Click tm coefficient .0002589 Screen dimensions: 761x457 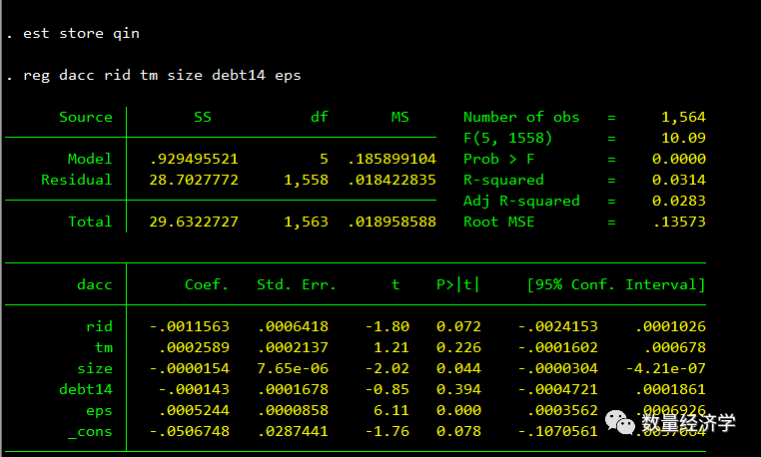pyautogui.click(x=194, y=347)
